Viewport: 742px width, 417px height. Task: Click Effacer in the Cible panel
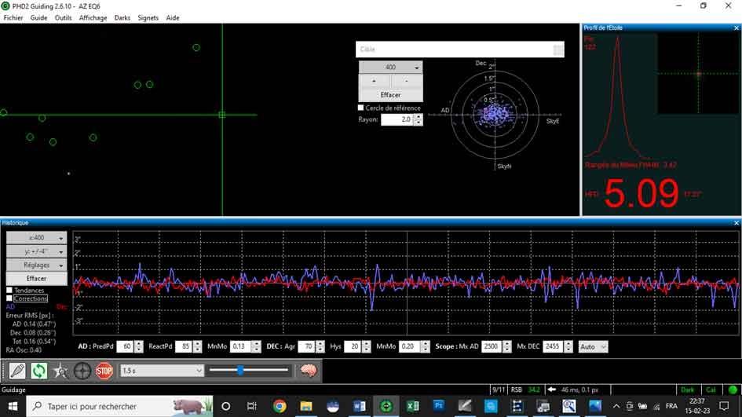coord(390,95)
